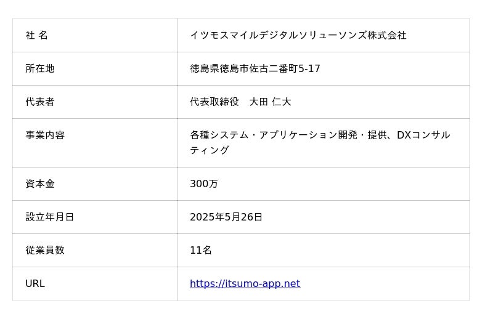This screenshot has height=319, width=493.
Task: Click the founding date 2025年5月26日
Action: click(226, 217)
